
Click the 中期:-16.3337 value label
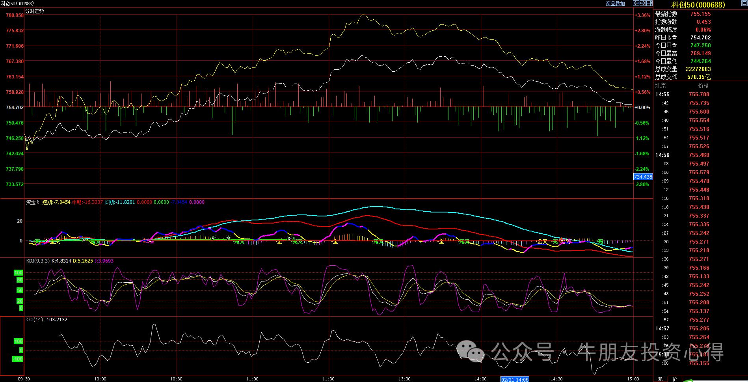87,202
